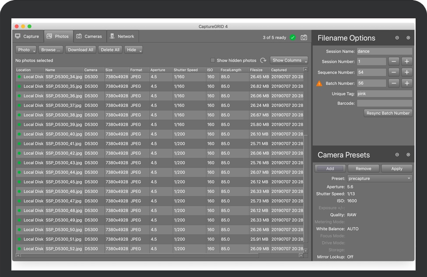The height and width of the screenshot is (277, 427).
Task: Click the refresh arrow next to hidden photos
Action: (x=263, y=60)
